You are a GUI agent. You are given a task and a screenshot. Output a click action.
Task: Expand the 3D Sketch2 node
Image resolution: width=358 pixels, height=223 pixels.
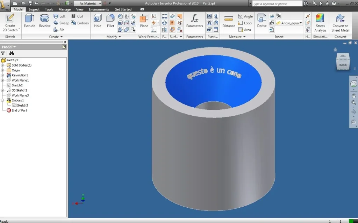pyautogui.click(x=2, y=90)
